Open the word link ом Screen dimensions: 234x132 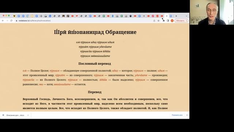(x=24, y=71)
